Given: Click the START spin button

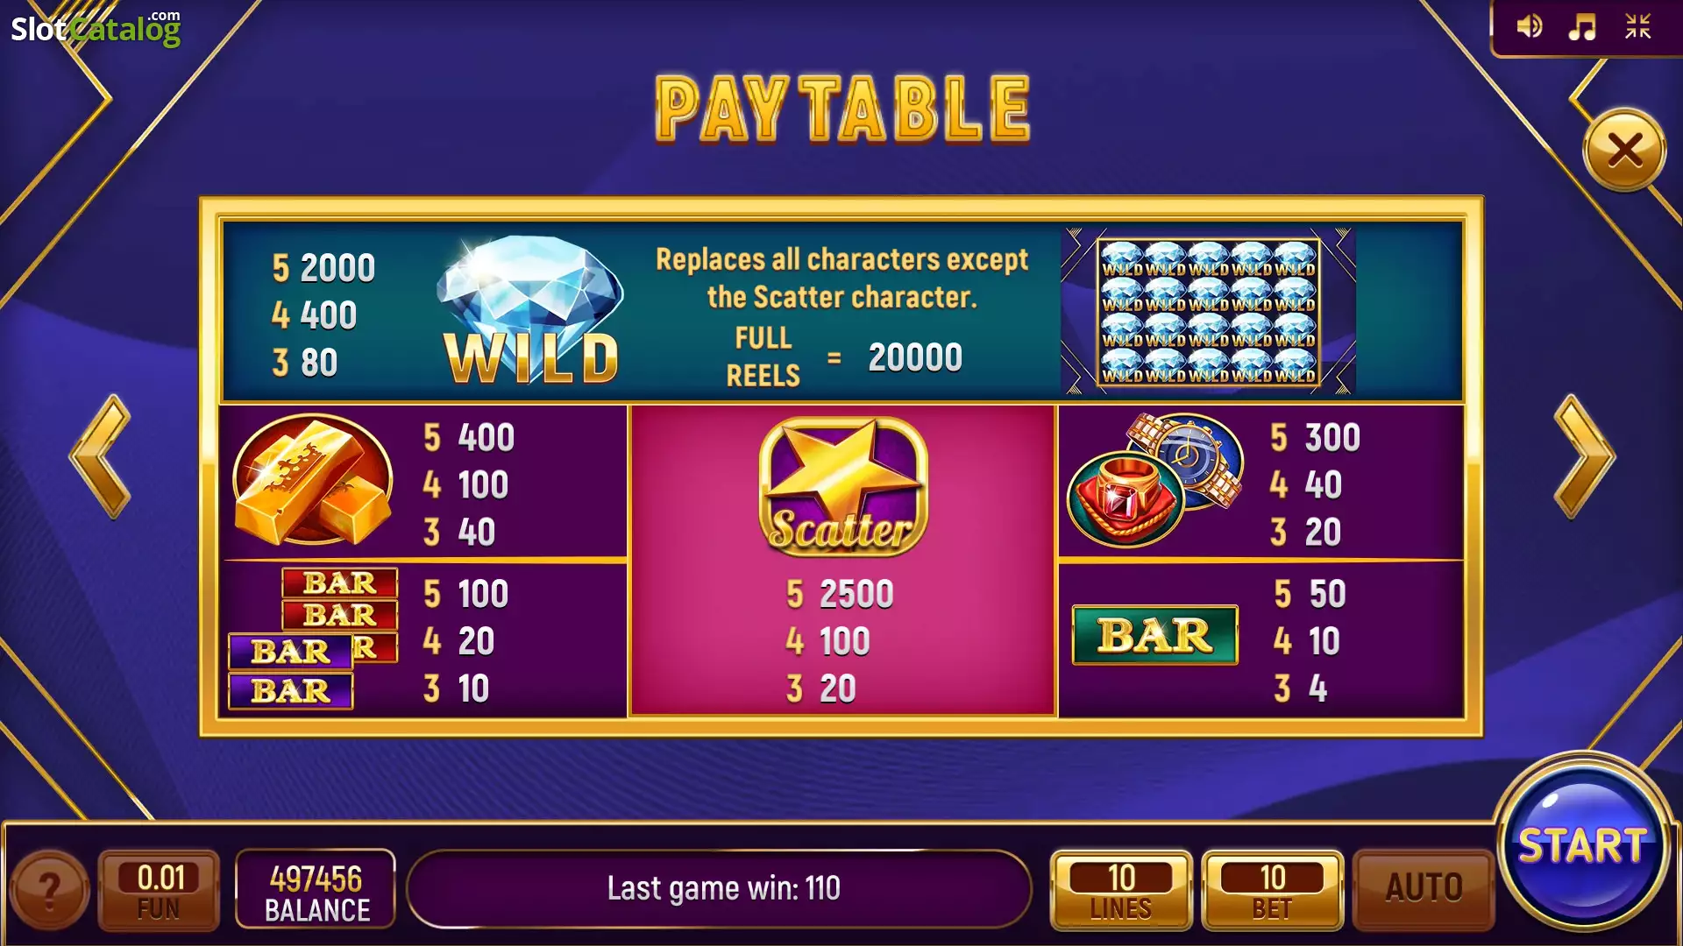Looking at the screenshot, I should coord(1582,844).
